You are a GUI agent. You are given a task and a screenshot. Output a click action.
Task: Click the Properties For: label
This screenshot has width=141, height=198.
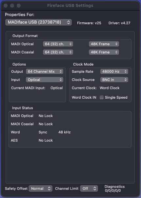tap(20, 15)
